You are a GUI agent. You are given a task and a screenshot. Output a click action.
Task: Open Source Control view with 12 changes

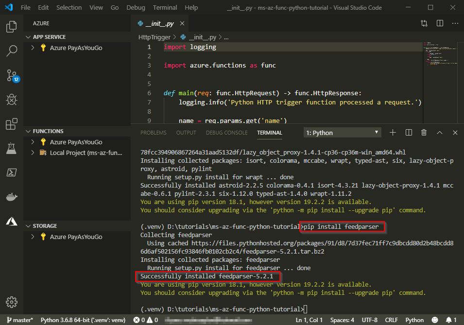click(12, 76)
